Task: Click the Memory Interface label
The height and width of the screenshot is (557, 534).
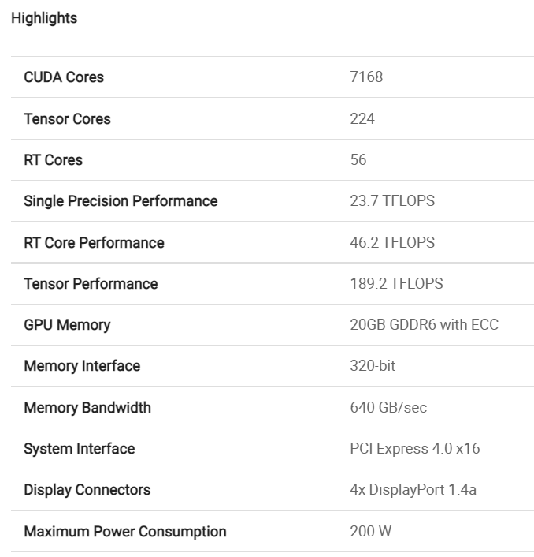Action: pos(82,366)
